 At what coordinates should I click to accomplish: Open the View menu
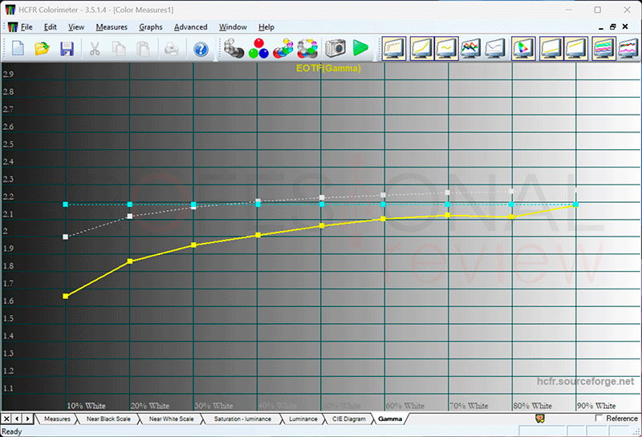[76, 27]
